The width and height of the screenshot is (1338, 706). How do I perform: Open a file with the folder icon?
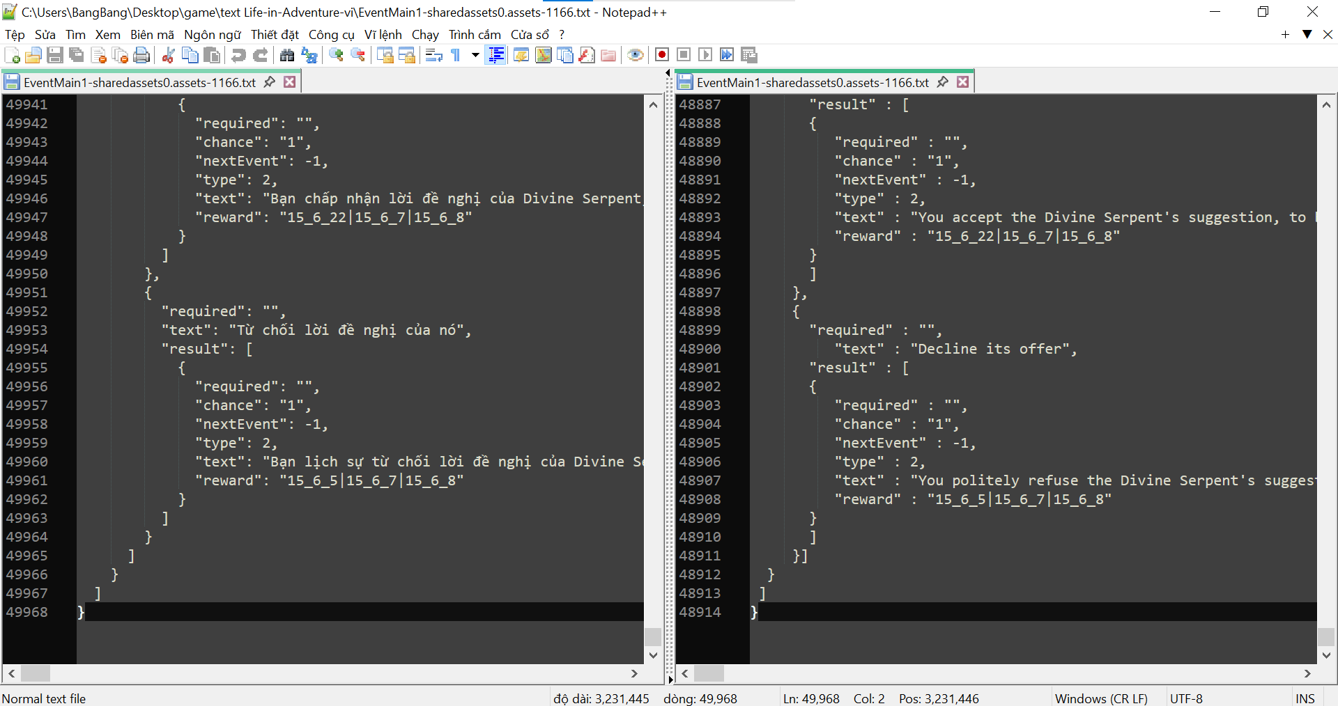(33, 55)
